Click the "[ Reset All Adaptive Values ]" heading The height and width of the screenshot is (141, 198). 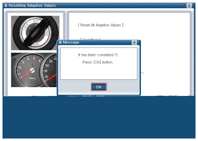point(101,25)
